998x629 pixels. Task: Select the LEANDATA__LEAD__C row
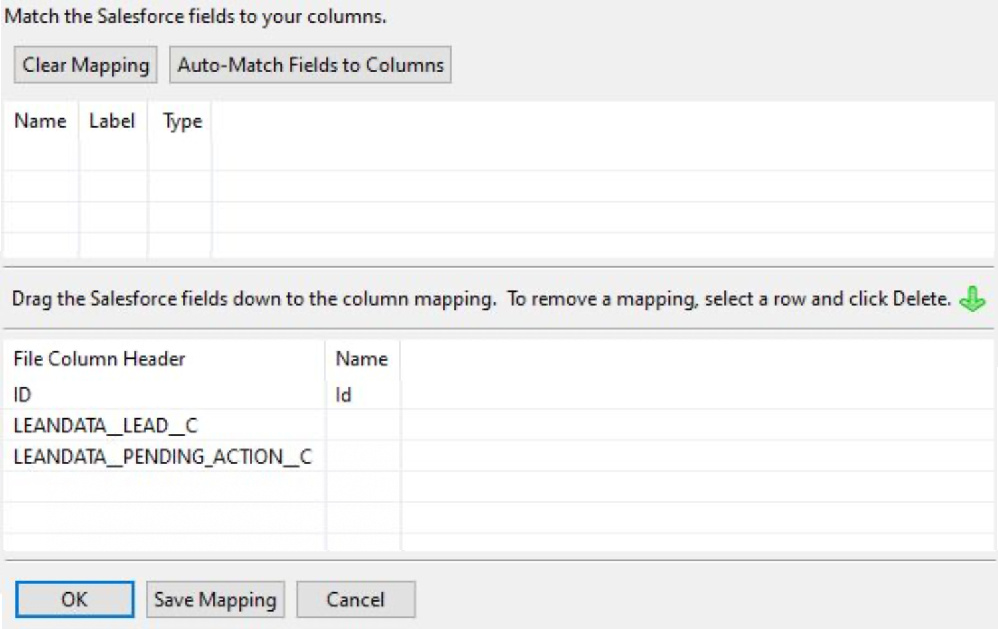(x=498, y=425)
